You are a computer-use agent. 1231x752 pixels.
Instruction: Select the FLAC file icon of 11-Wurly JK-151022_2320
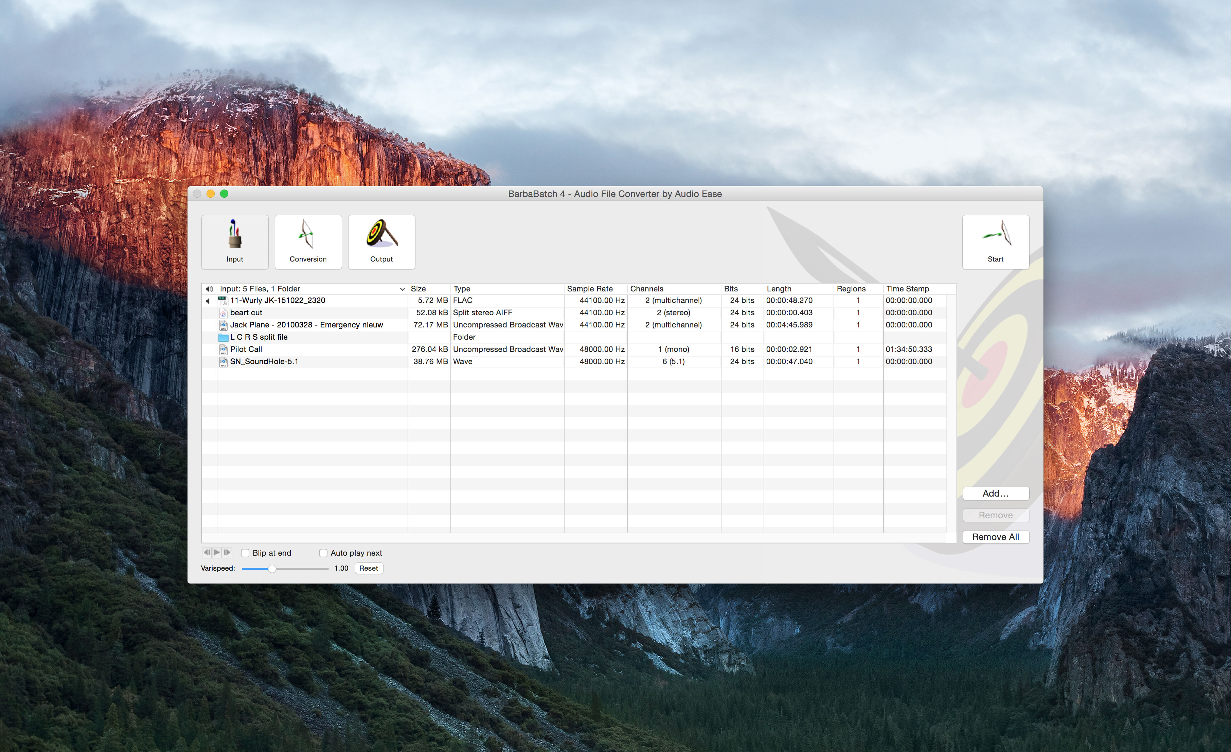(223, 300)
